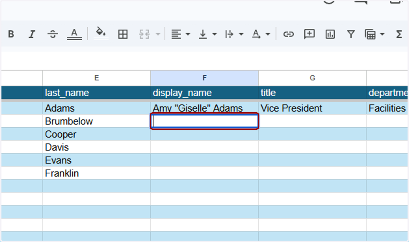The image size is (409, 242).
Task: Select the Davis cell
Action: point(96,147)
